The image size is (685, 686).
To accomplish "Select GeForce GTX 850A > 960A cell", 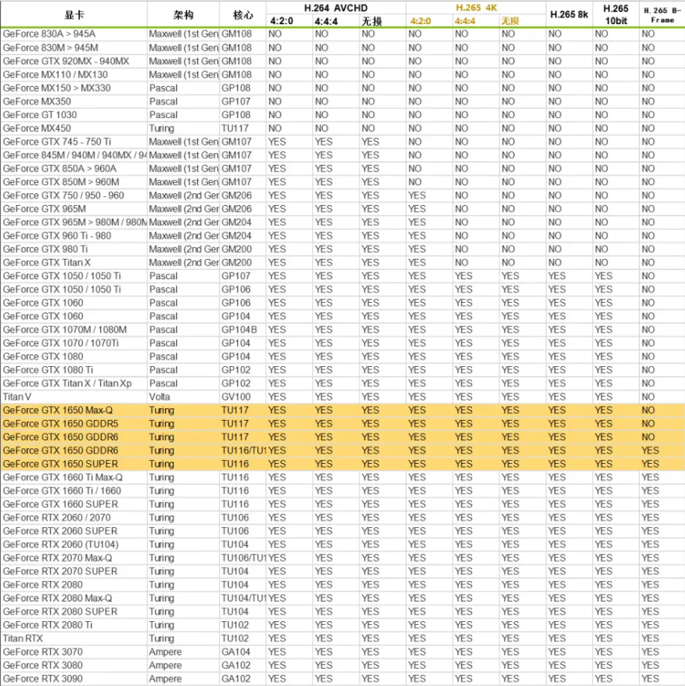I will (x=59, y=168).
